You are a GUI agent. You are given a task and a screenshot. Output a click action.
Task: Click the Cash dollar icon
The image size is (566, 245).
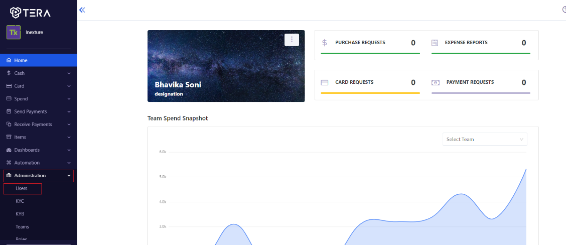pos(9,73)
